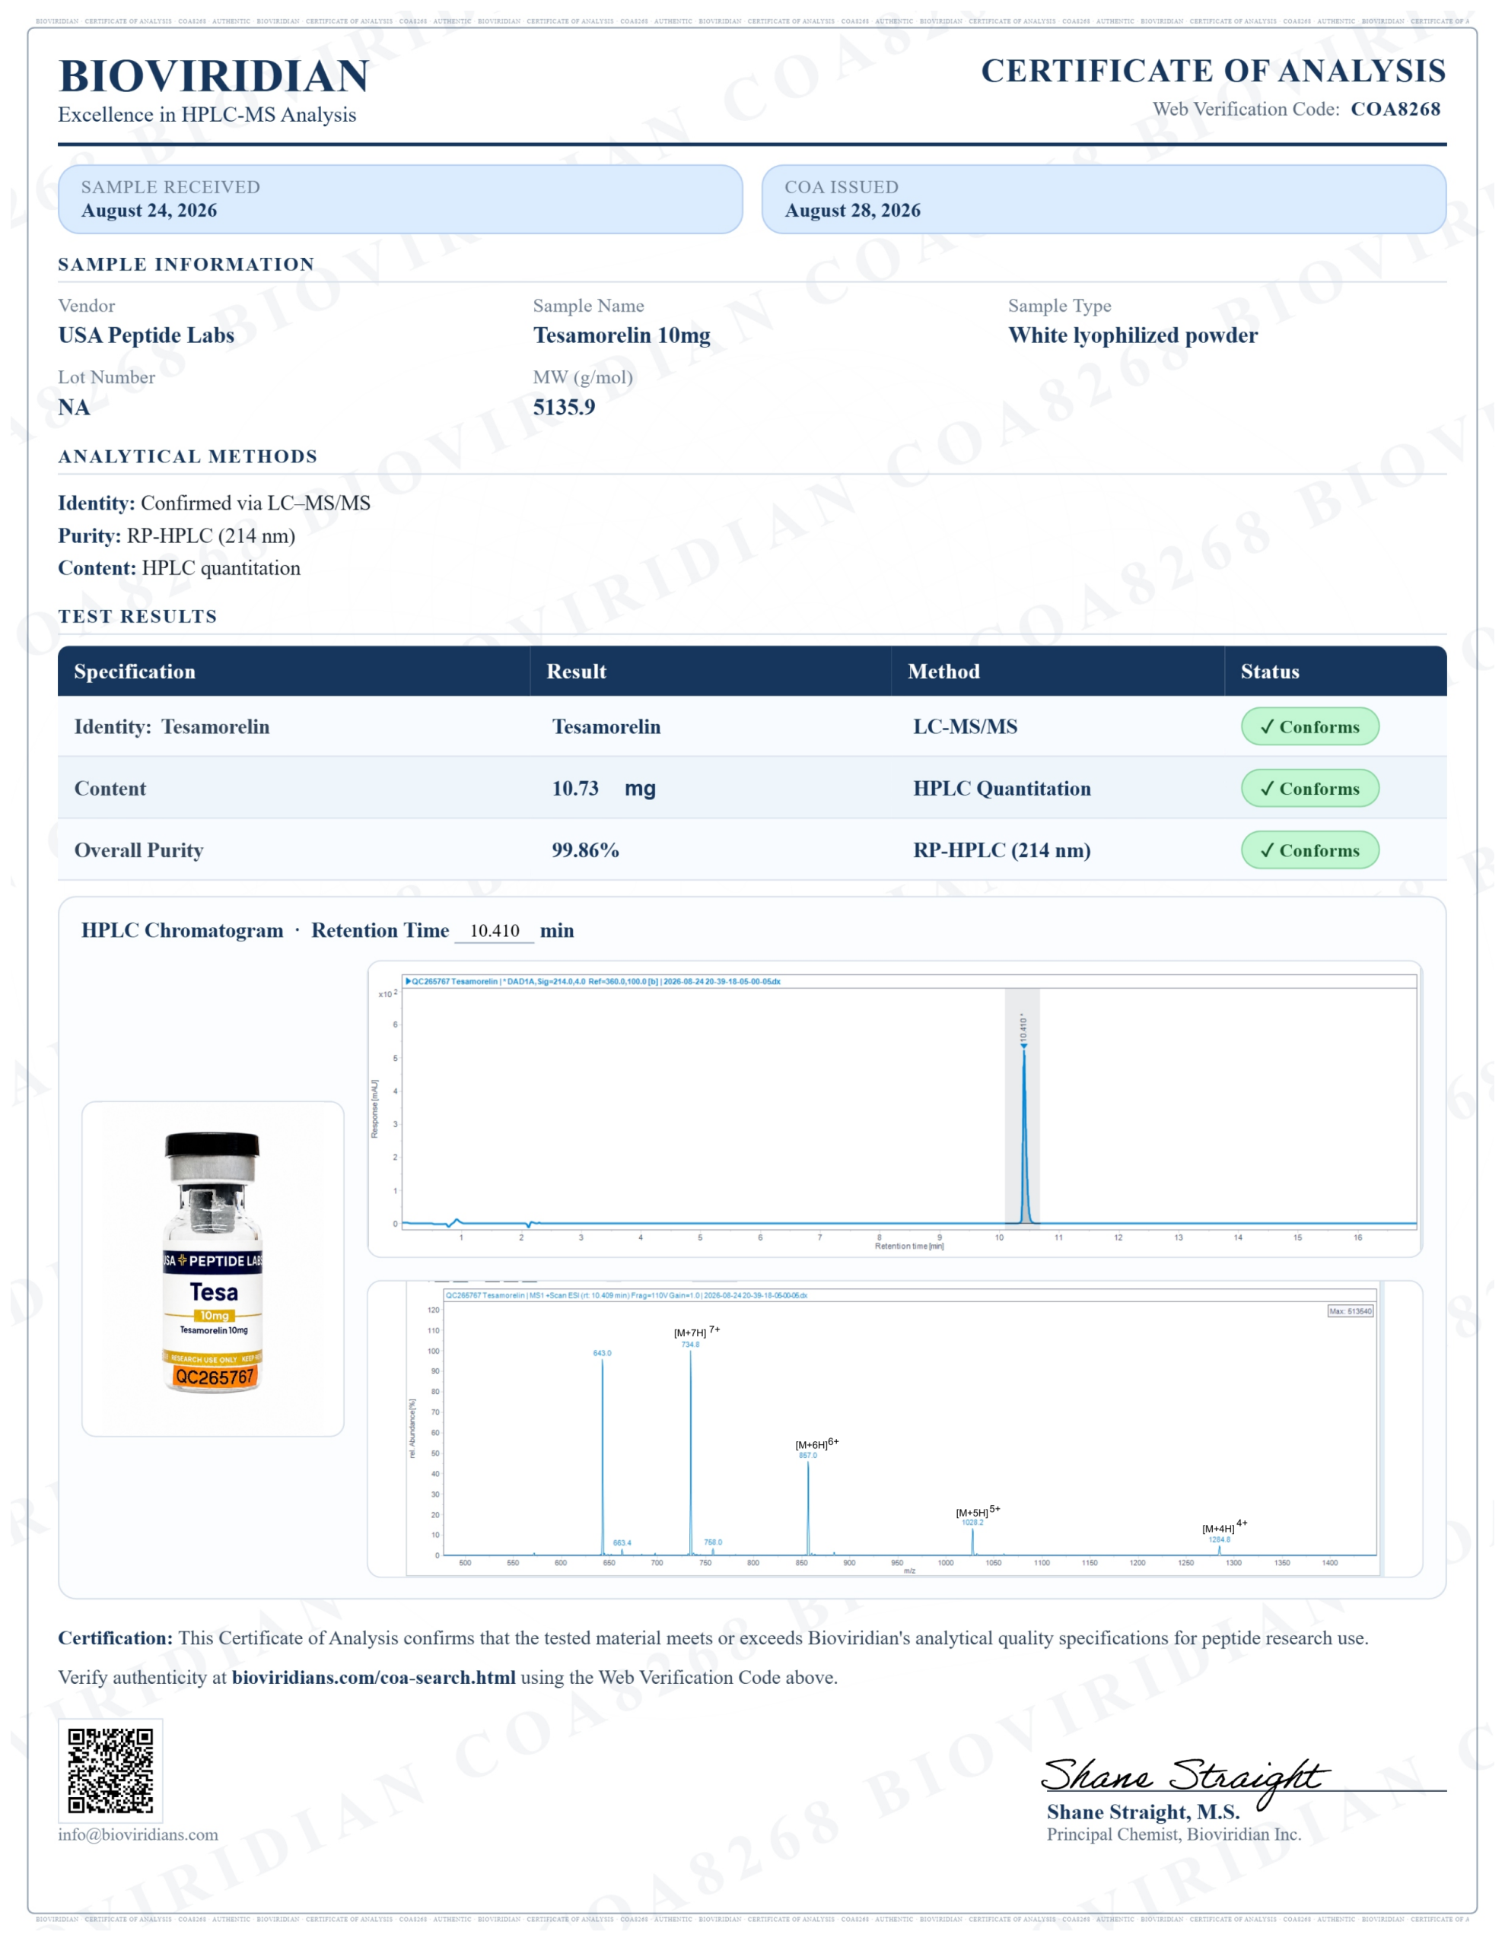1505x1947 pixels.
Task: Click the LC-MS/MS method cell
Action: [966, 726]
